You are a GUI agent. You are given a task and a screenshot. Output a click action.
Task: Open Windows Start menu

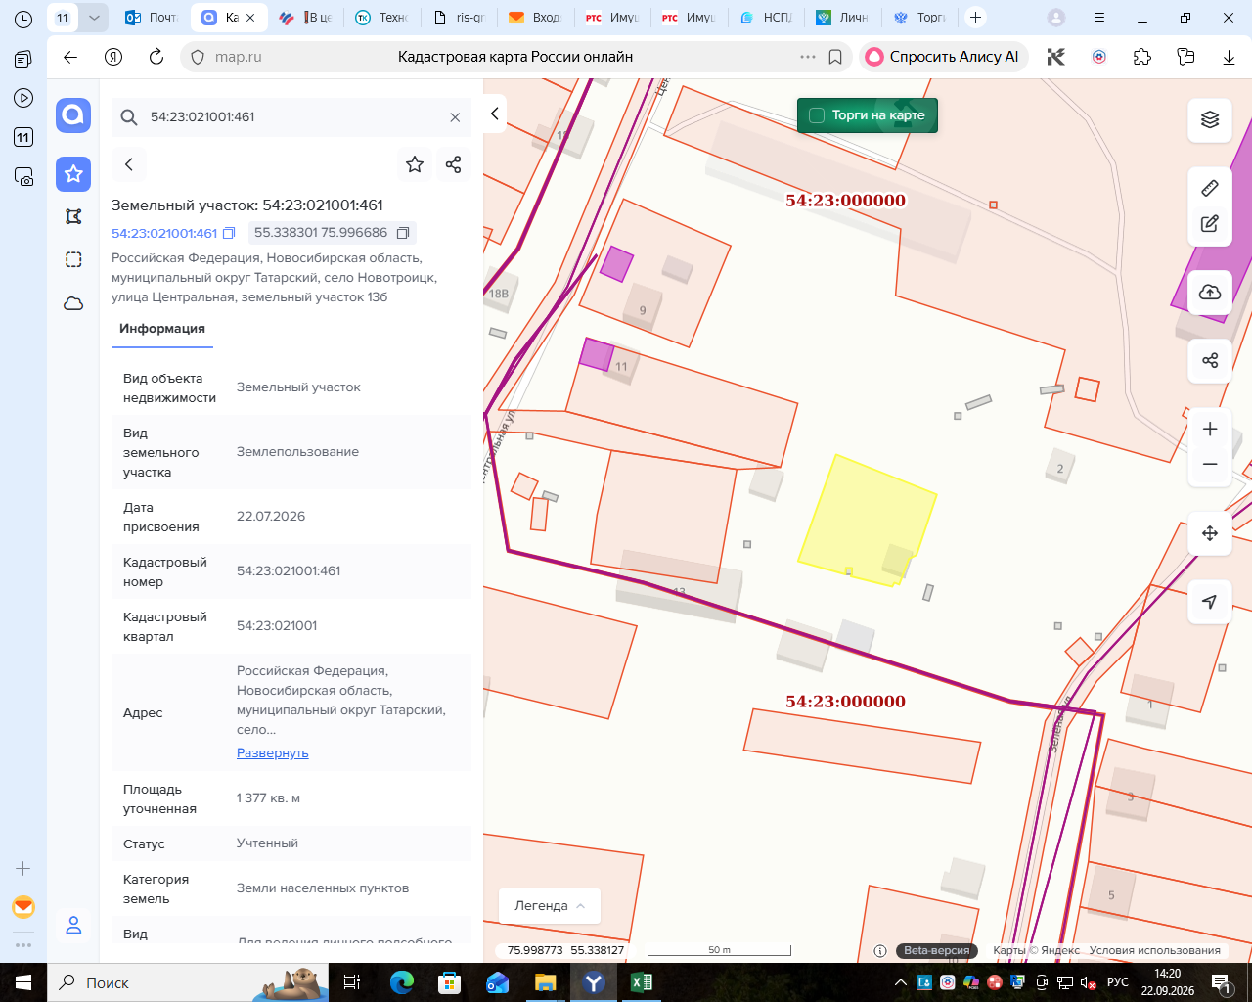click(x=23, y=982)
